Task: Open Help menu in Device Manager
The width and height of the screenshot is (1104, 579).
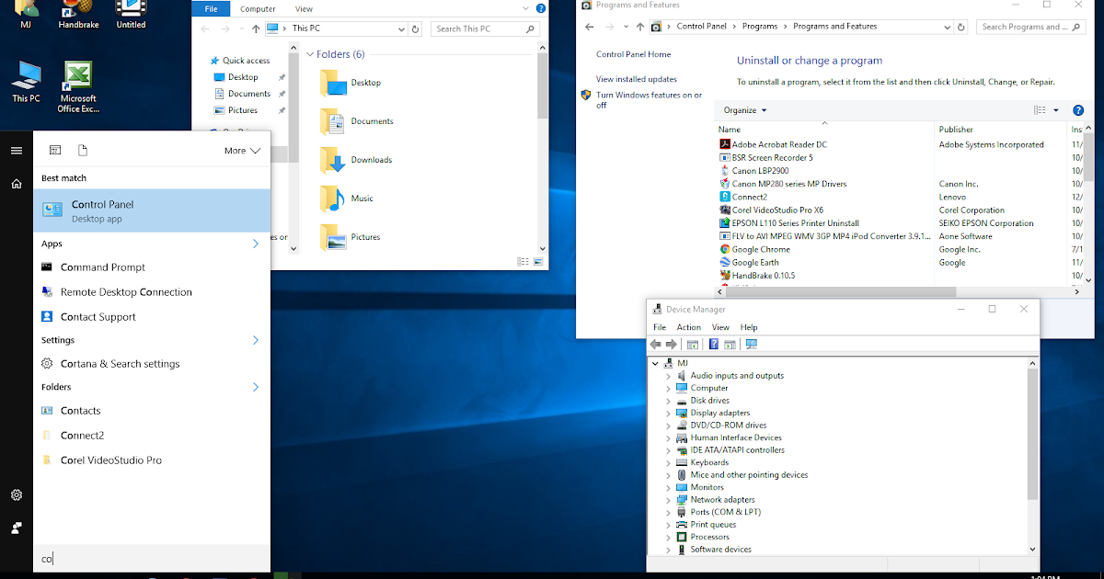Action: 749,327
